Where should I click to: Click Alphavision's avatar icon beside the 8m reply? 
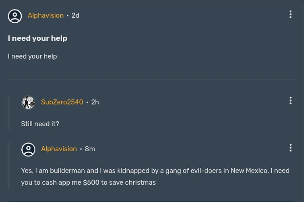[28, 149]
